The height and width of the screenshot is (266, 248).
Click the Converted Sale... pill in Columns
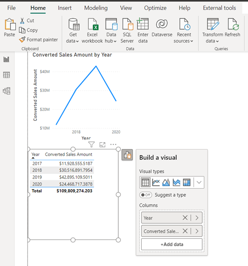172,231
